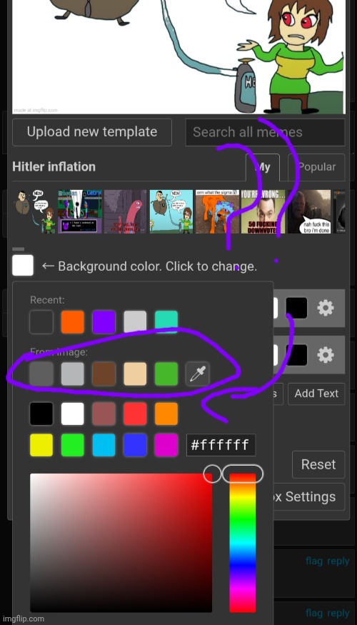Viewport: 357px width, 625px height.
Task: Click the Reset button
Action: click(318, 464)
